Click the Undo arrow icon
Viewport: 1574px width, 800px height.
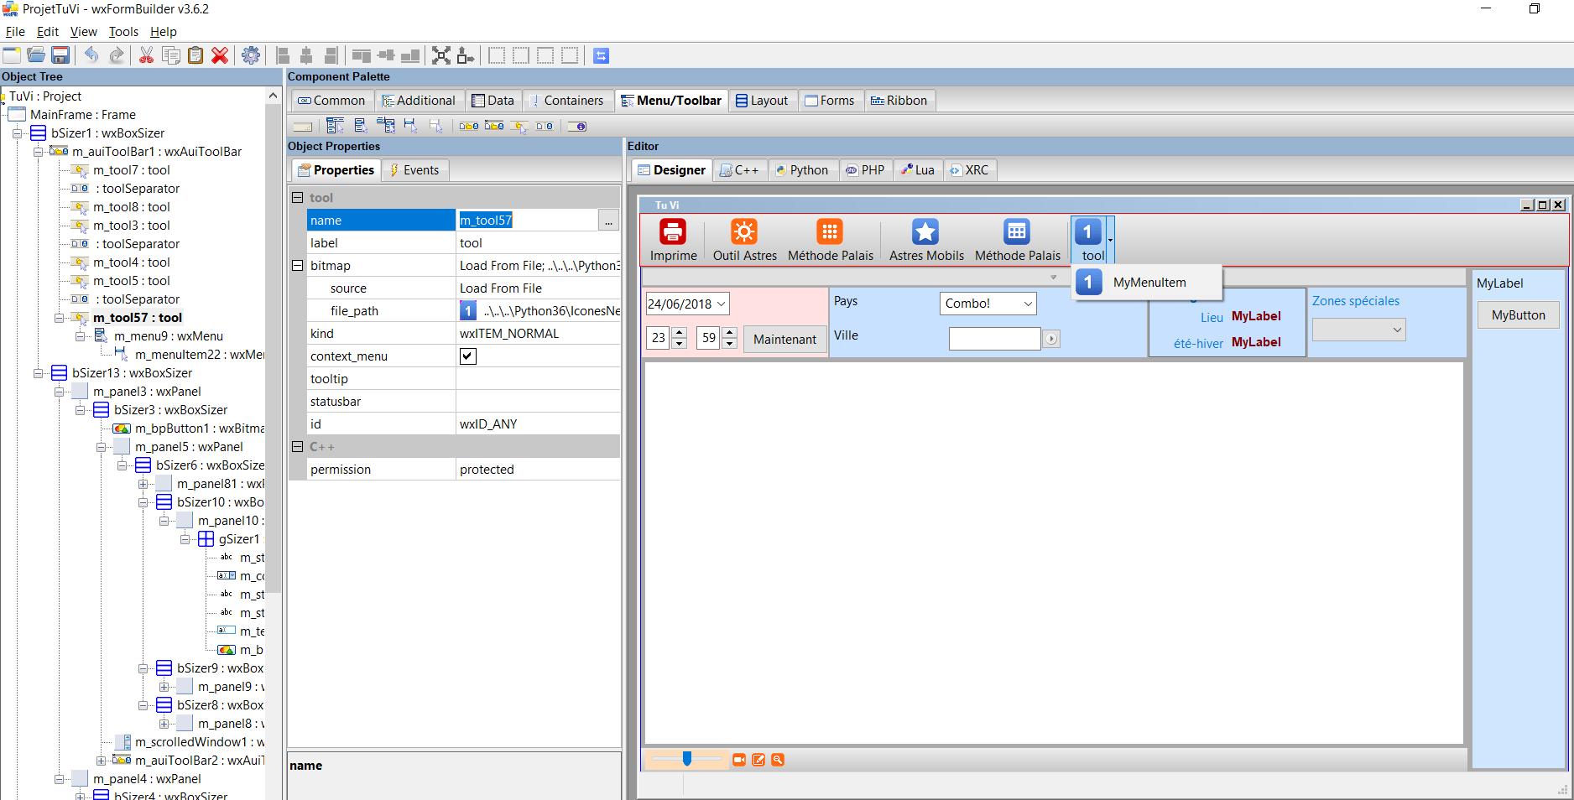tap(92, 55)
